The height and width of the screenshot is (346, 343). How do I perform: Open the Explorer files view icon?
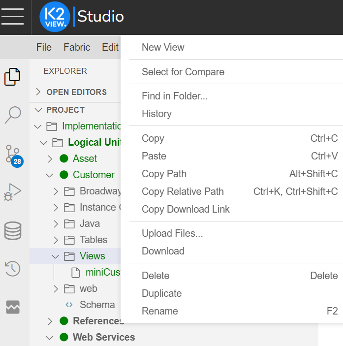(13, 76)
